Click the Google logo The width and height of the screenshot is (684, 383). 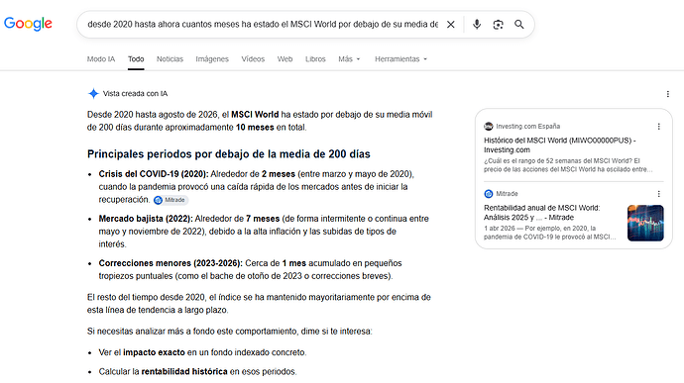pos(28,24)
